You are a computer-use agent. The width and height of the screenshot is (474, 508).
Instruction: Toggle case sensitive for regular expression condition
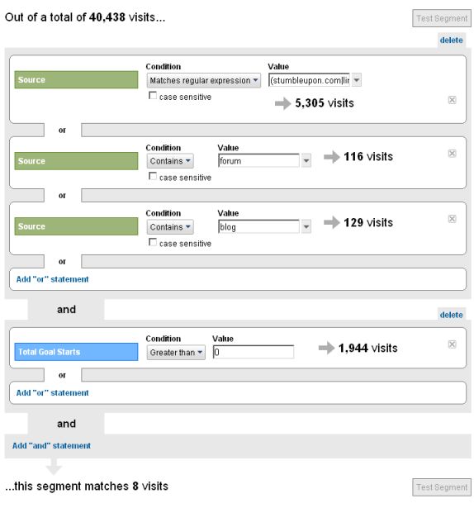pos(152,96)
